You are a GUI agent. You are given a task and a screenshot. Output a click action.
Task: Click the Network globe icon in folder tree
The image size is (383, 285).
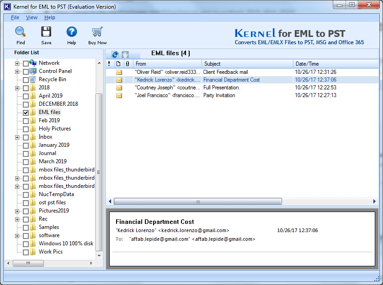pos(33,63)
